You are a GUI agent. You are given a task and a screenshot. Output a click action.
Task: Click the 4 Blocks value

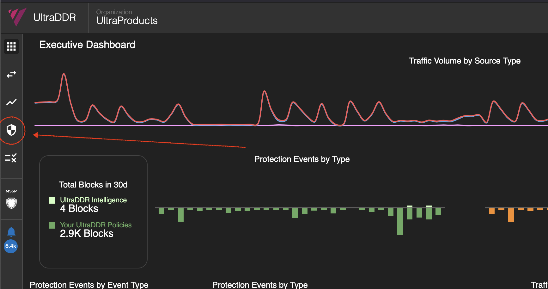pyautogui.click(x=79, y=209)
